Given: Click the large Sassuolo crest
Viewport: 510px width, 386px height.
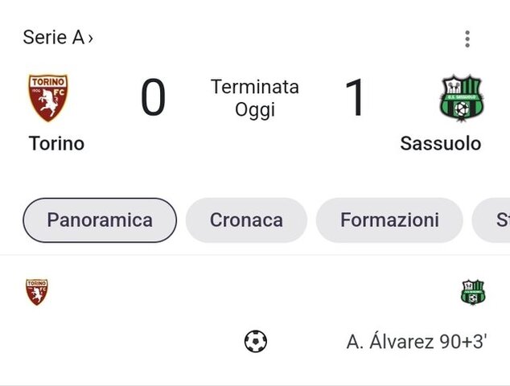Looking at the screenshot, I should pos(462,98).
